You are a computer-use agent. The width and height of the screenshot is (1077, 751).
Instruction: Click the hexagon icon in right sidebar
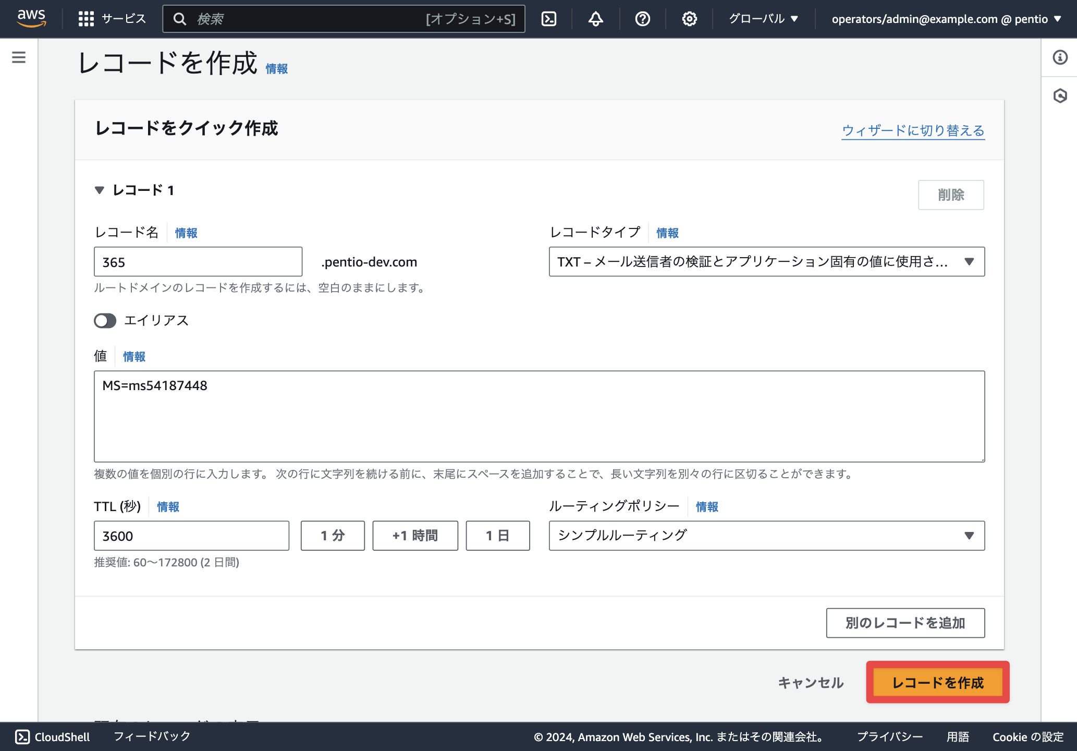[1060, 96]
